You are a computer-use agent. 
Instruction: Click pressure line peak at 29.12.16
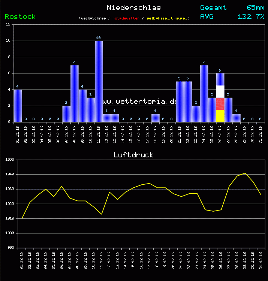[x=245, y=173]
